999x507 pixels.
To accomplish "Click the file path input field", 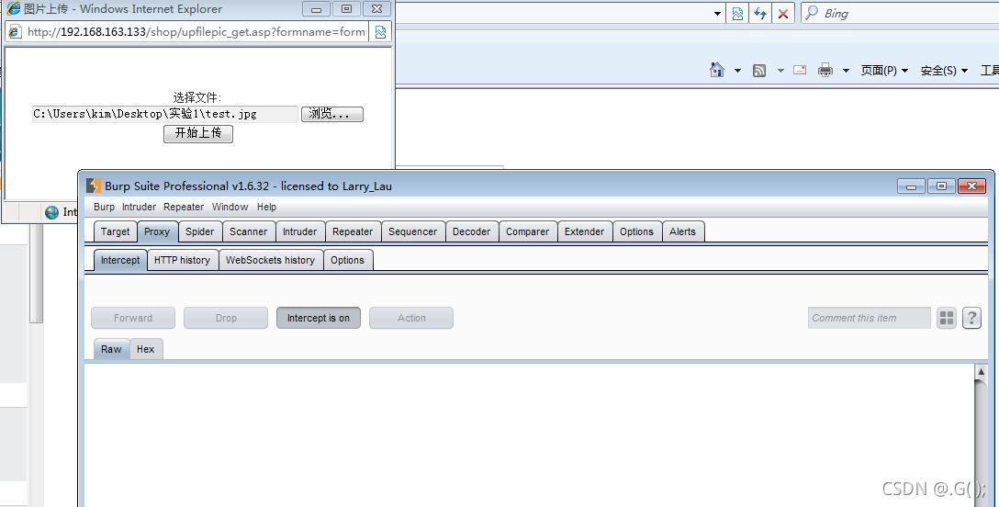I will (x=165, y=114).
